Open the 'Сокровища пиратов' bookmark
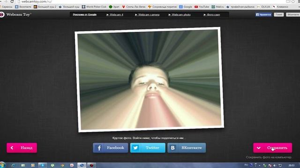300x168 pixels. point(162,7)
